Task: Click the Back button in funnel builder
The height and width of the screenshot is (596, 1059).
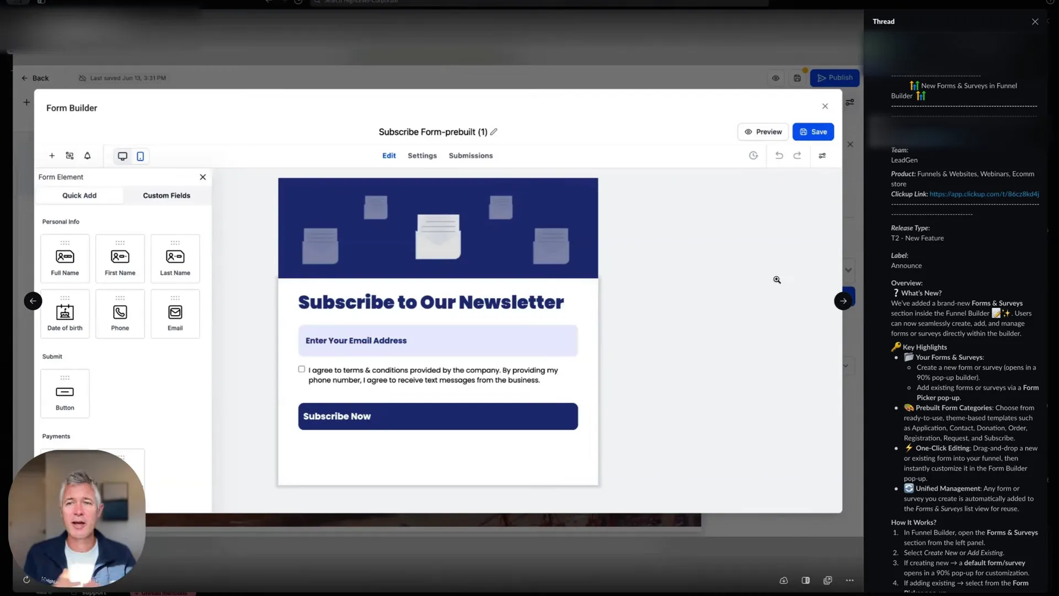Action: 35,78
